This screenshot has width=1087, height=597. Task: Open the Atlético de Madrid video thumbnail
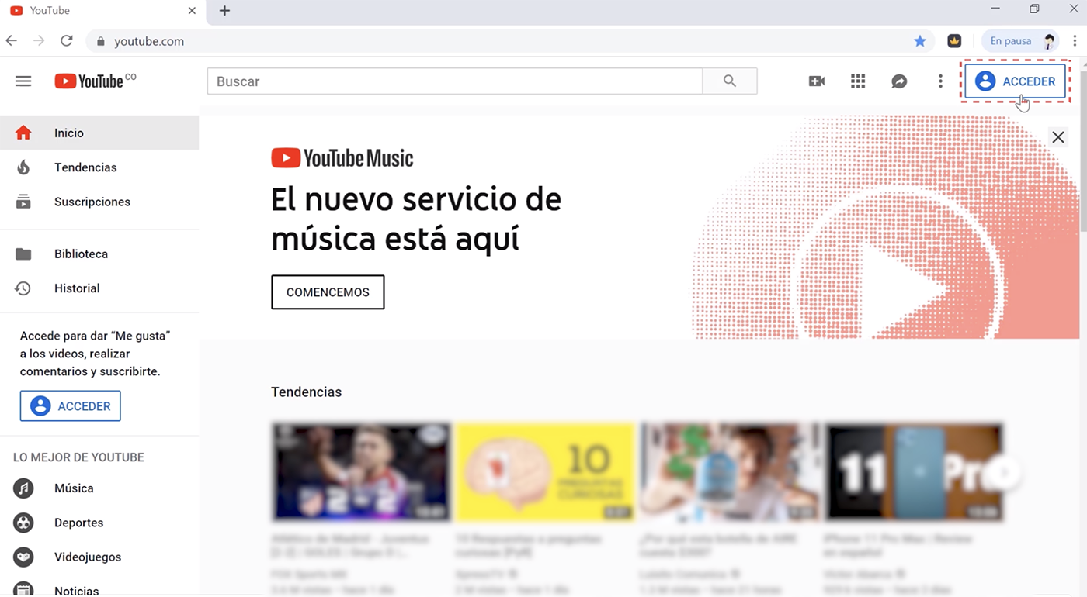click(361, 471)
